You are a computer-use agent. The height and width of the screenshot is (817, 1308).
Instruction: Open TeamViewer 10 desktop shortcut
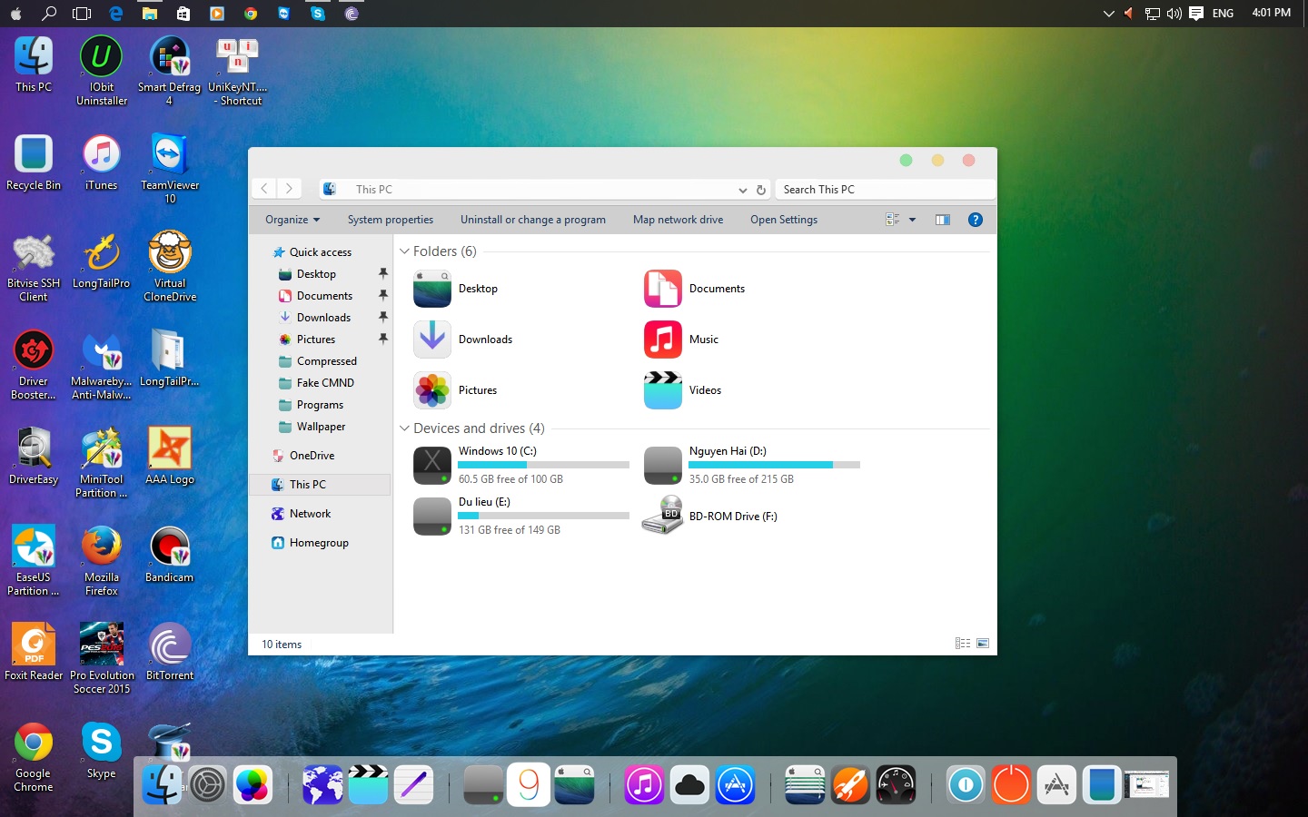click(x=170, y=169)
